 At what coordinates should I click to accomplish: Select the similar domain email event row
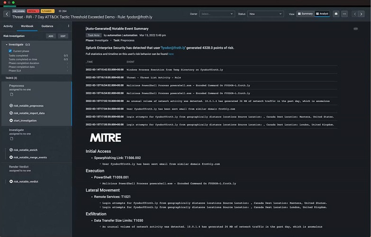pos(211,109)
